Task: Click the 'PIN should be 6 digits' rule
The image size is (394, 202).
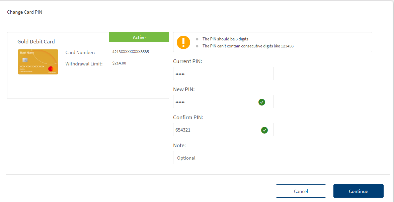Action: pyautogui.click(x=225, y=39)
